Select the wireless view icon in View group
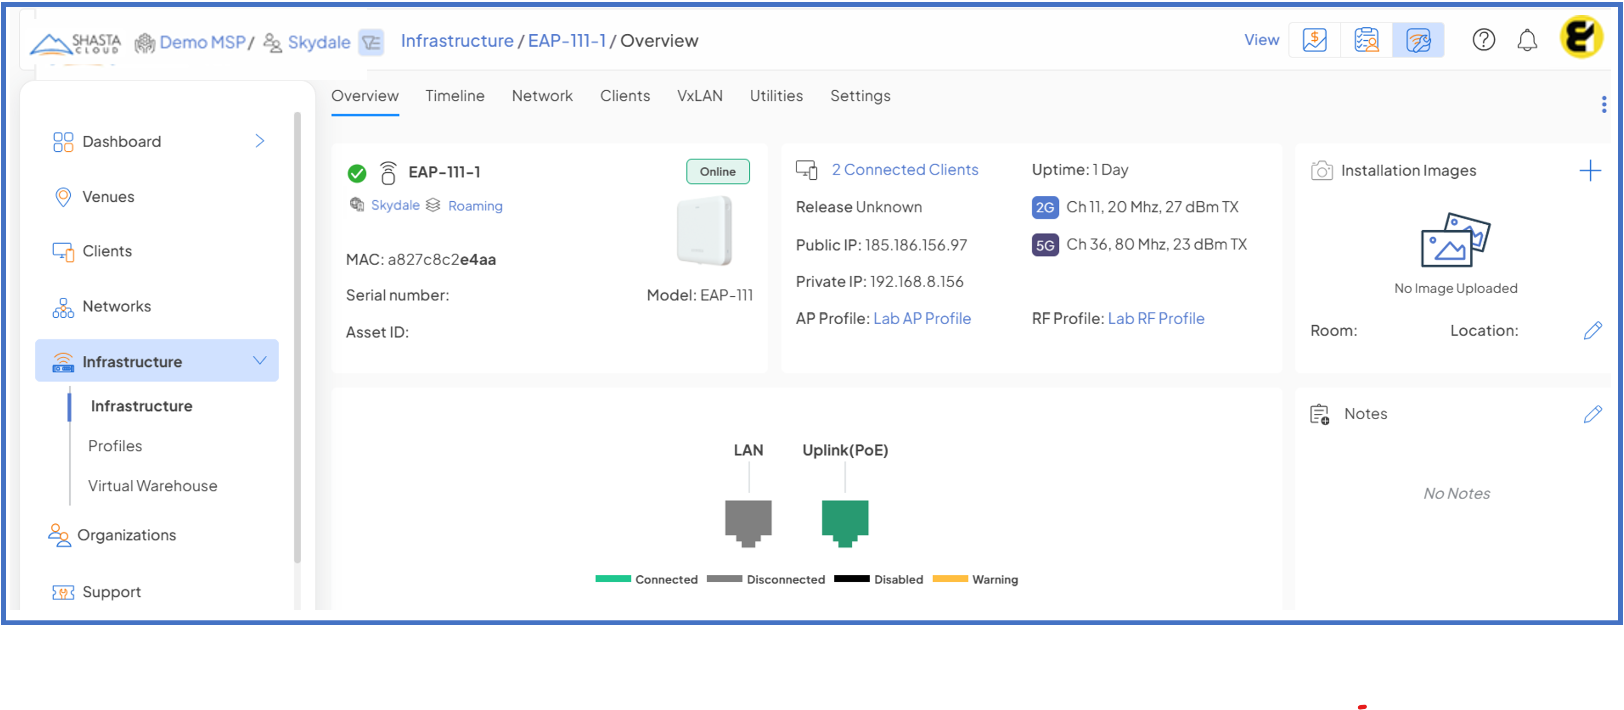Image resolution: width=1624 pixels, height=710 pixels. [x=1417, y=40]
